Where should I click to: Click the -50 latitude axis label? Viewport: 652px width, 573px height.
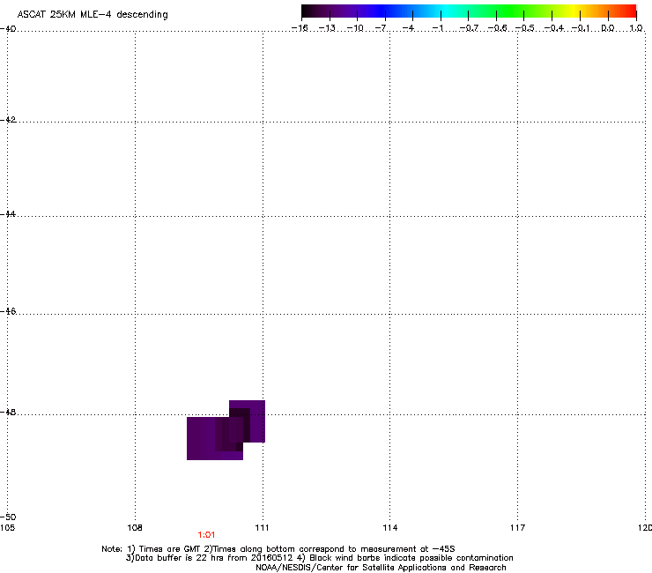pyautogui.click(x=8, y=517)
